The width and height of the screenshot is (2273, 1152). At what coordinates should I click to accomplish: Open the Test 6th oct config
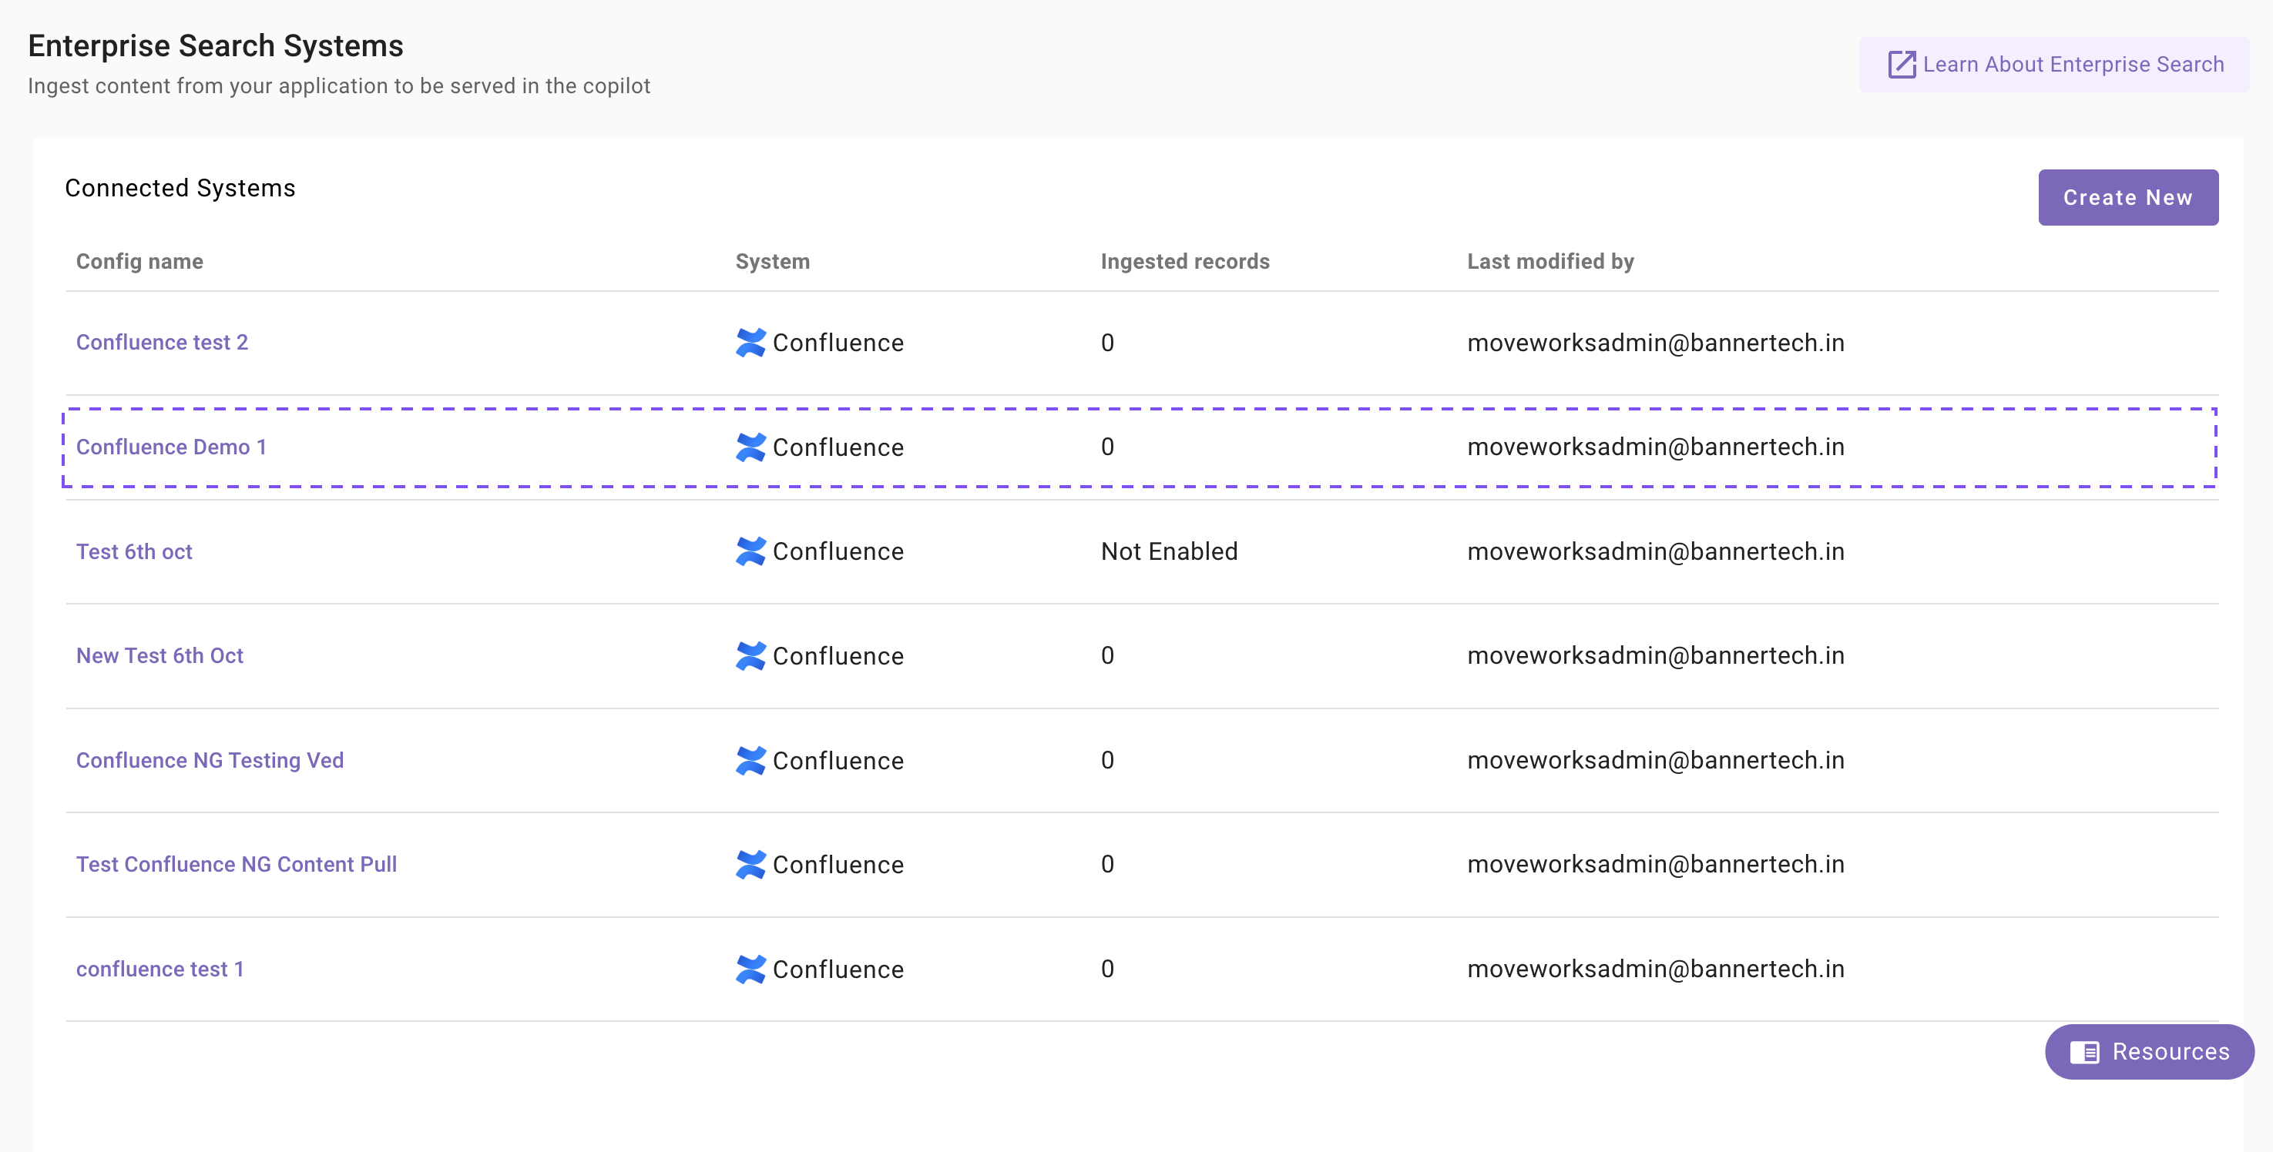[134, 551]
